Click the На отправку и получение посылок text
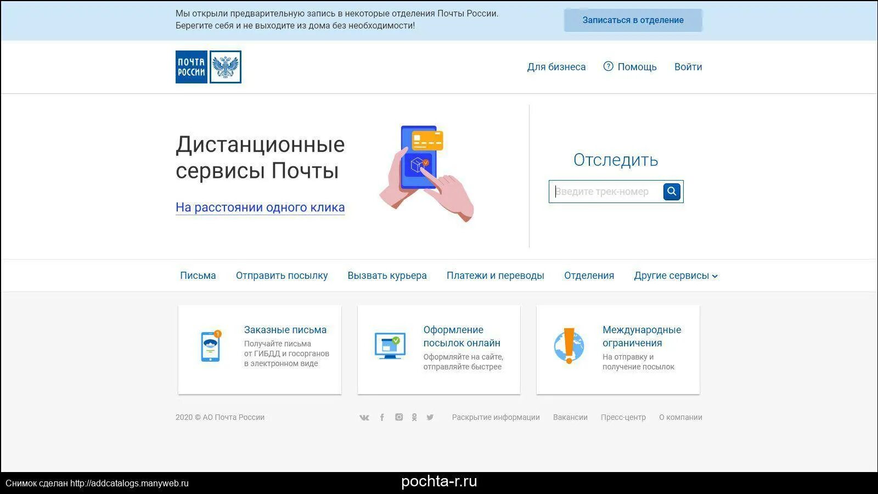The image size is (878, 494). 638,362
